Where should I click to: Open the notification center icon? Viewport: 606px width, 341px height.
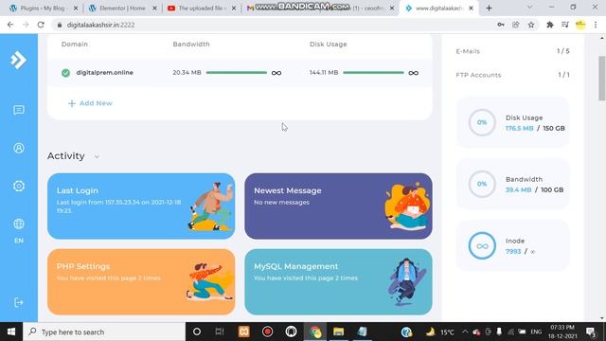coord(591,332)
